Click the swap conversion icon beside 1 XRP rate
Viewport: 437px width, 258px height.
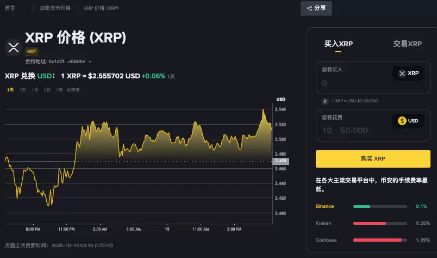pyautogui.click(x=324, y=101)
